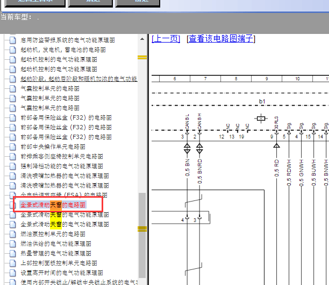Click wire label 0,5 BUWH

click(314, 172)
